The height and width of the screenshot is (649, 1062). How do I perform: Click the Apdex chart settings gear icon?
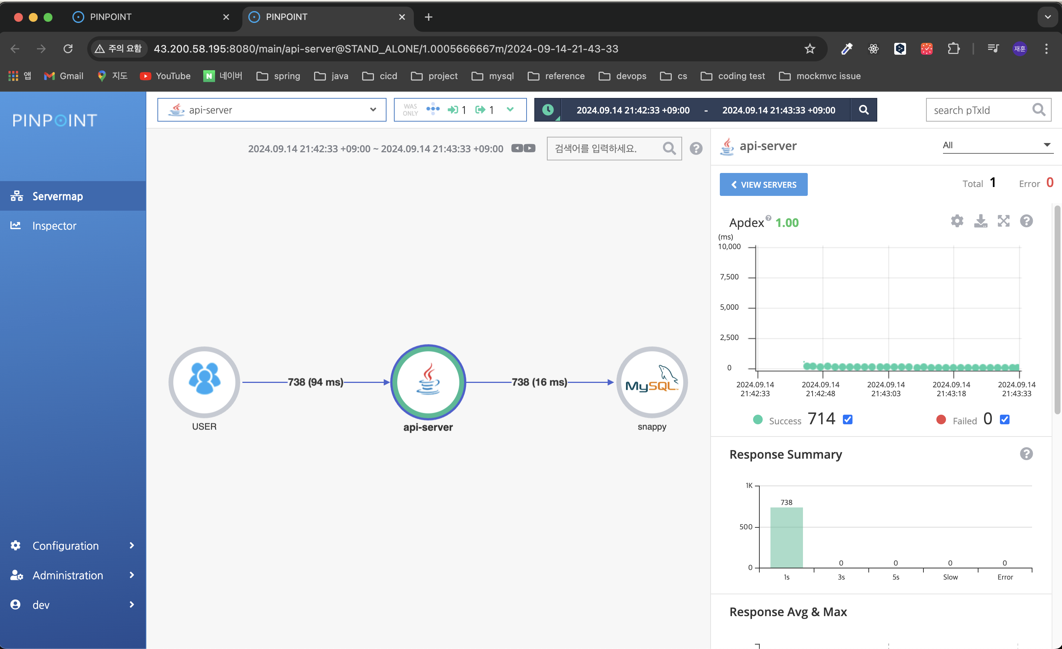coord(957,221)
